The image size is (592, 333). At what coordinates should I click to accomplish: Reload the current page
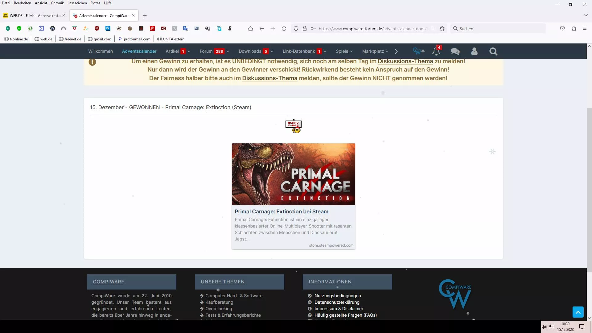point(284,29)
